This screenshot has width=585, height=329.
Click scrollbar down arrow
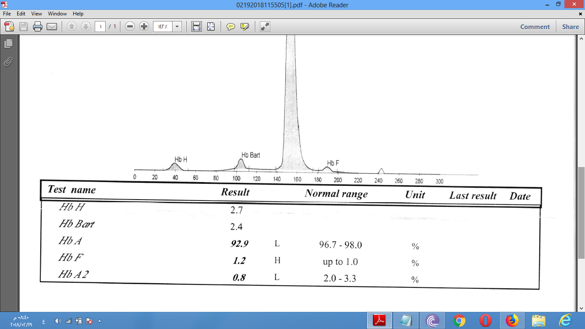(x=581, y=308)
